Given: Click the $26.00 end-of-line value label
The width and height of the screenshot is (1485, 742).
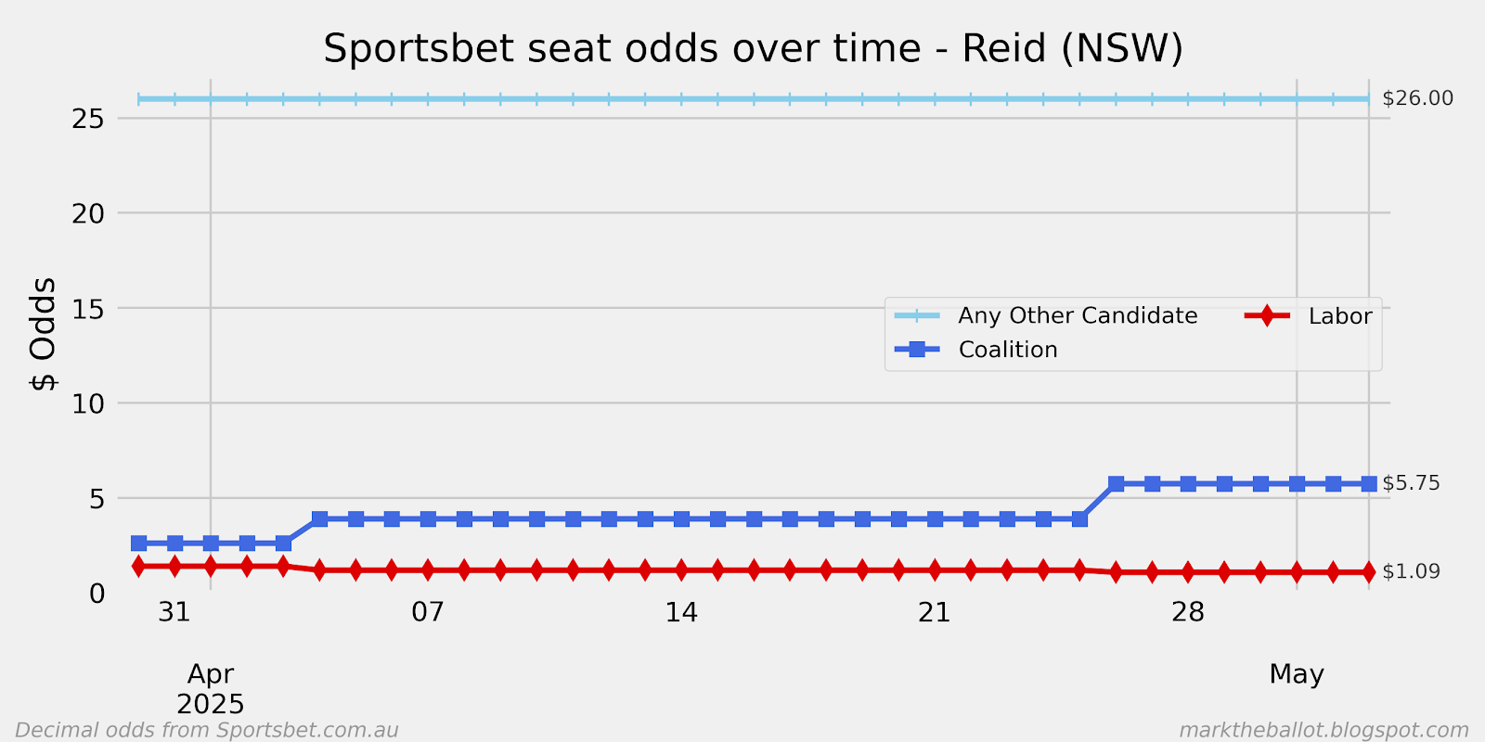Looking at the screenshot, I should click(1417, 98).
